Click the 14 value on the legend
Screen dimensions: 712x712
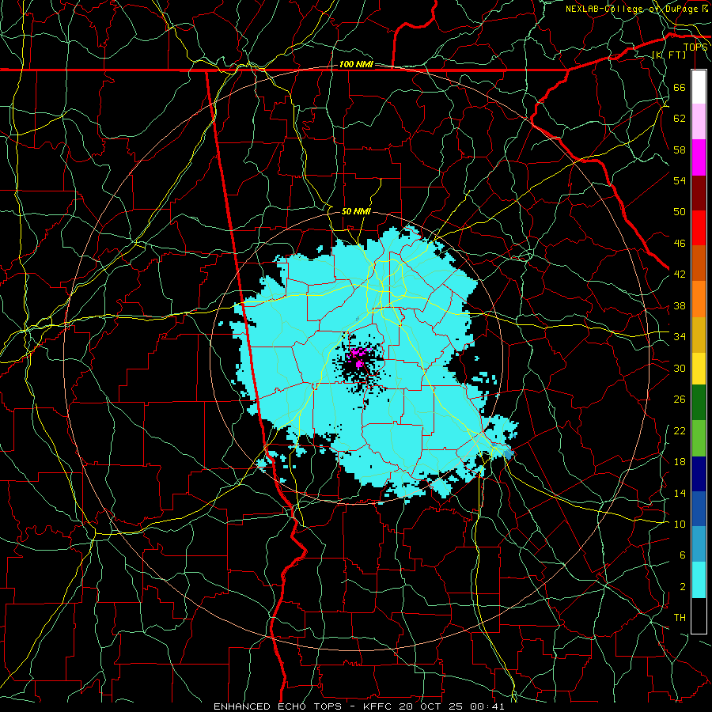[680, 493]
